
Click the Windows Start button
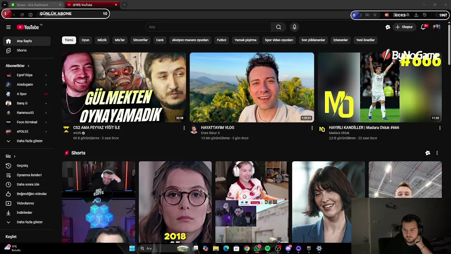132,248
